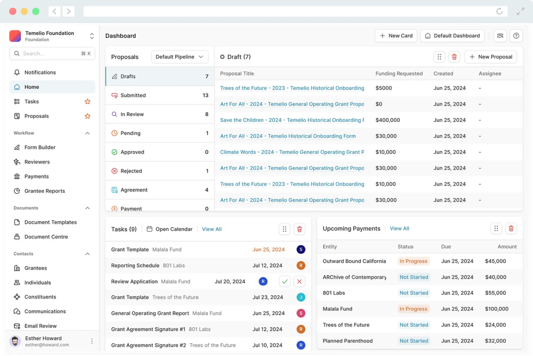Click the New Proposal button
Viewport: 533px width, 356px height.
491,57
